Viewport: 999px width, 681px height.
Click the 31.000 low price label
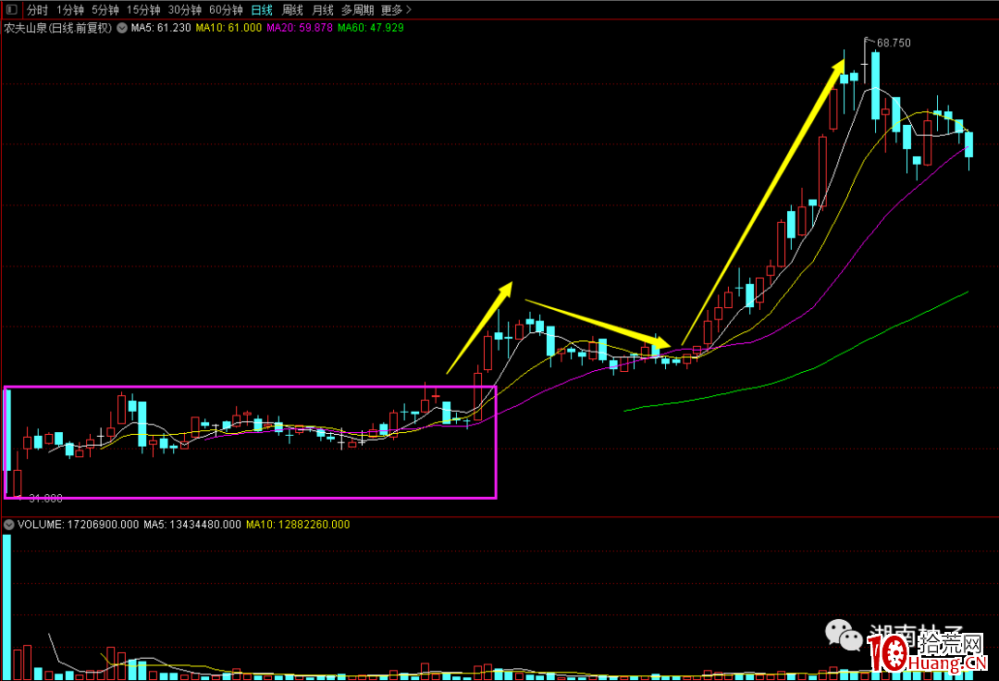pyautogui.click(x=46, y=498)
